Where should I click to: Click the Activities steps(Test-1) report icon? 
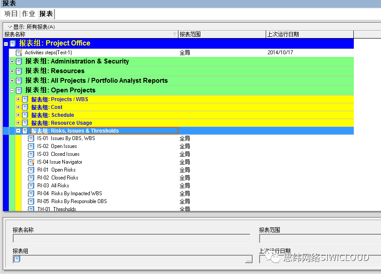point(19,53)
